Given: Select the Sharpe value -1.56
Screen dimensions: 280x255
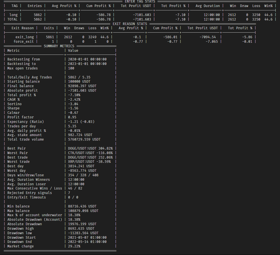Looking at the screenshot, I should point(73,108).
